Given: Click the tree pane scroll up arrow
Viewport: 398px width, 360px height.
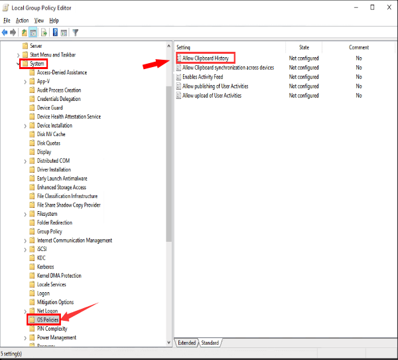Looking at the screenshot, I should [x=168, y=46].
